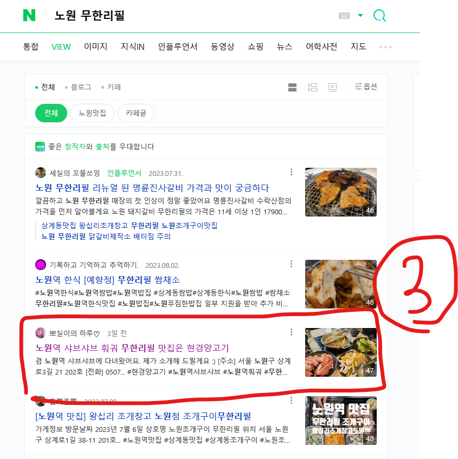Switch to the 지도 tab

(x=359, y=47)
